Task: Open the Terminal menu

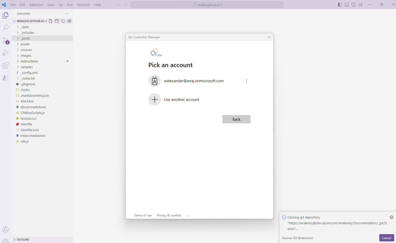Action: [x=83, y=5]
